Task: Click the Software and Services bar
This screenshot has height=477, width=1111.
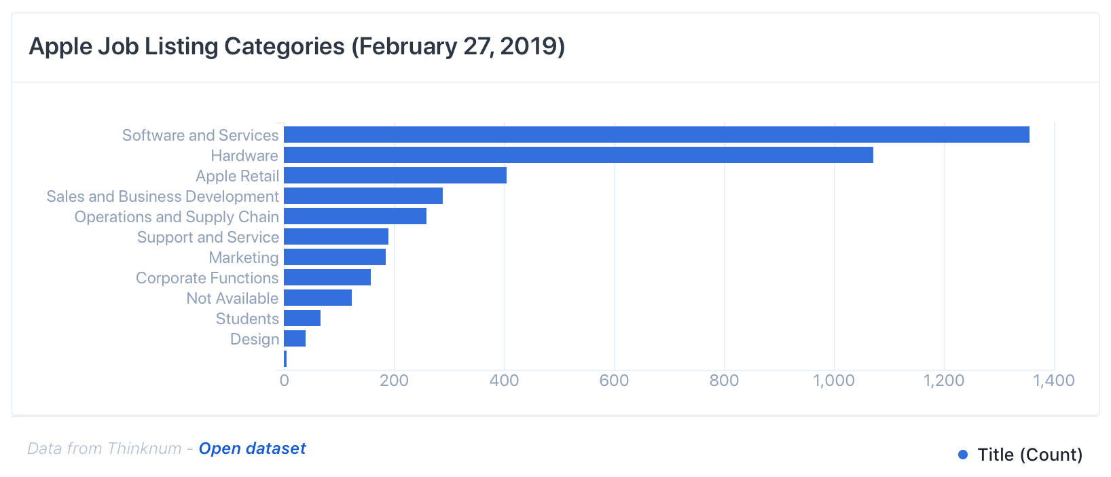Action: coord(656,135)
